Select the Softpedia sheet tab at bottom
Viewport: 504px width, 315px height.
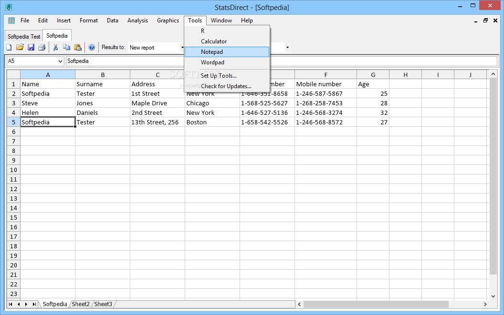click(54, 304)
